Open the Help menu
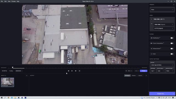Screen dimensions: 176x99 [18, 1]
